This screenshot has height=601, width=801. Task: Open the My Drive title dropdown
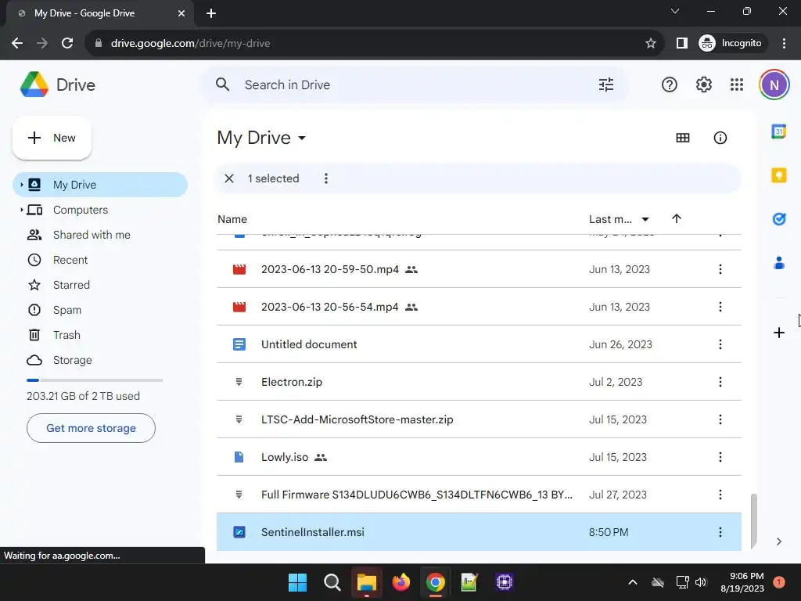[x=302, y=138]
